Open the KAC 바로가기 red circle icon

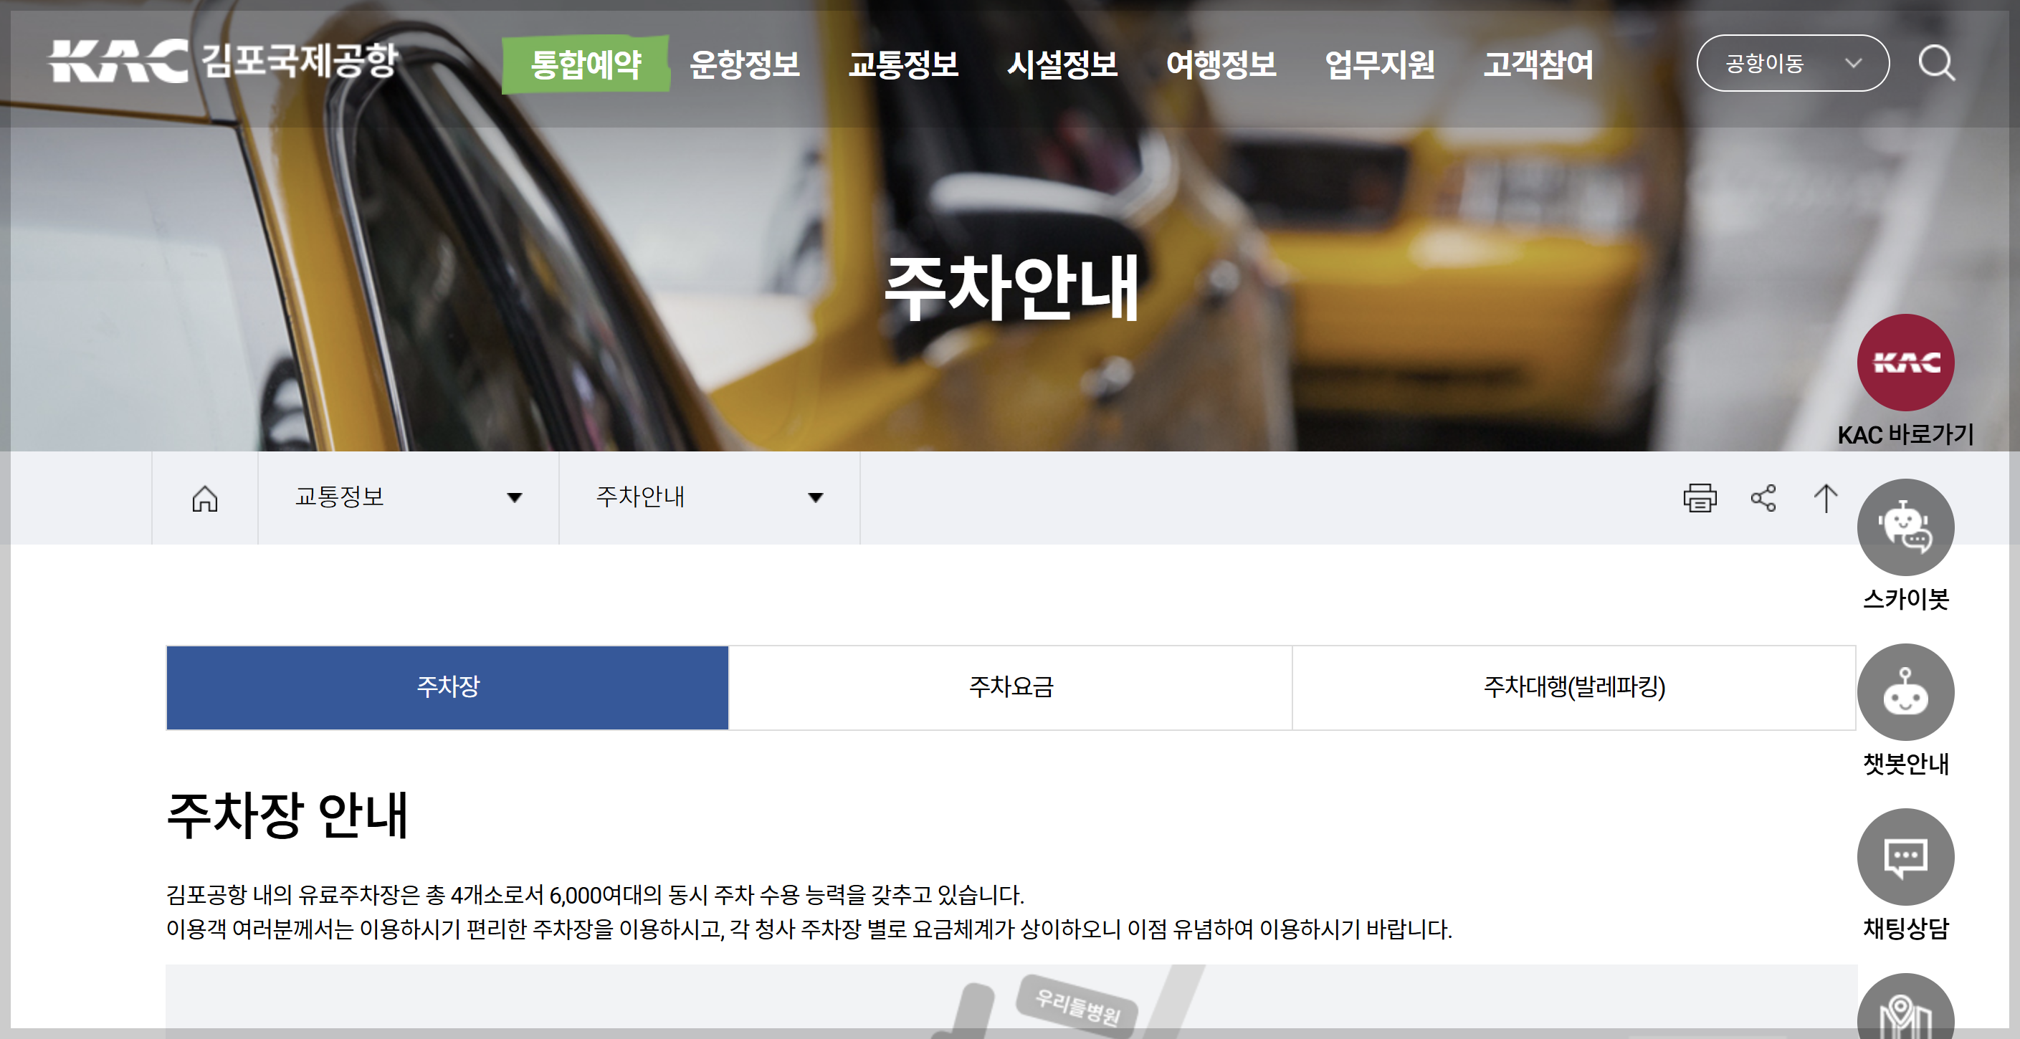1905,363
